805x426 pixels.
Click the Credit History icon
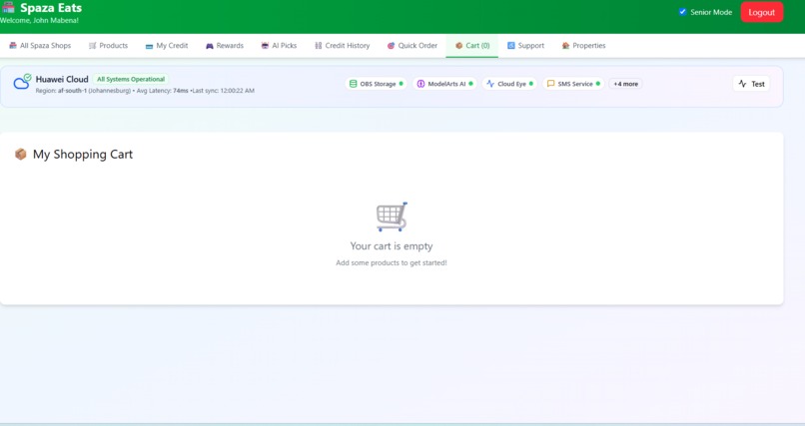tap(319, 46)
